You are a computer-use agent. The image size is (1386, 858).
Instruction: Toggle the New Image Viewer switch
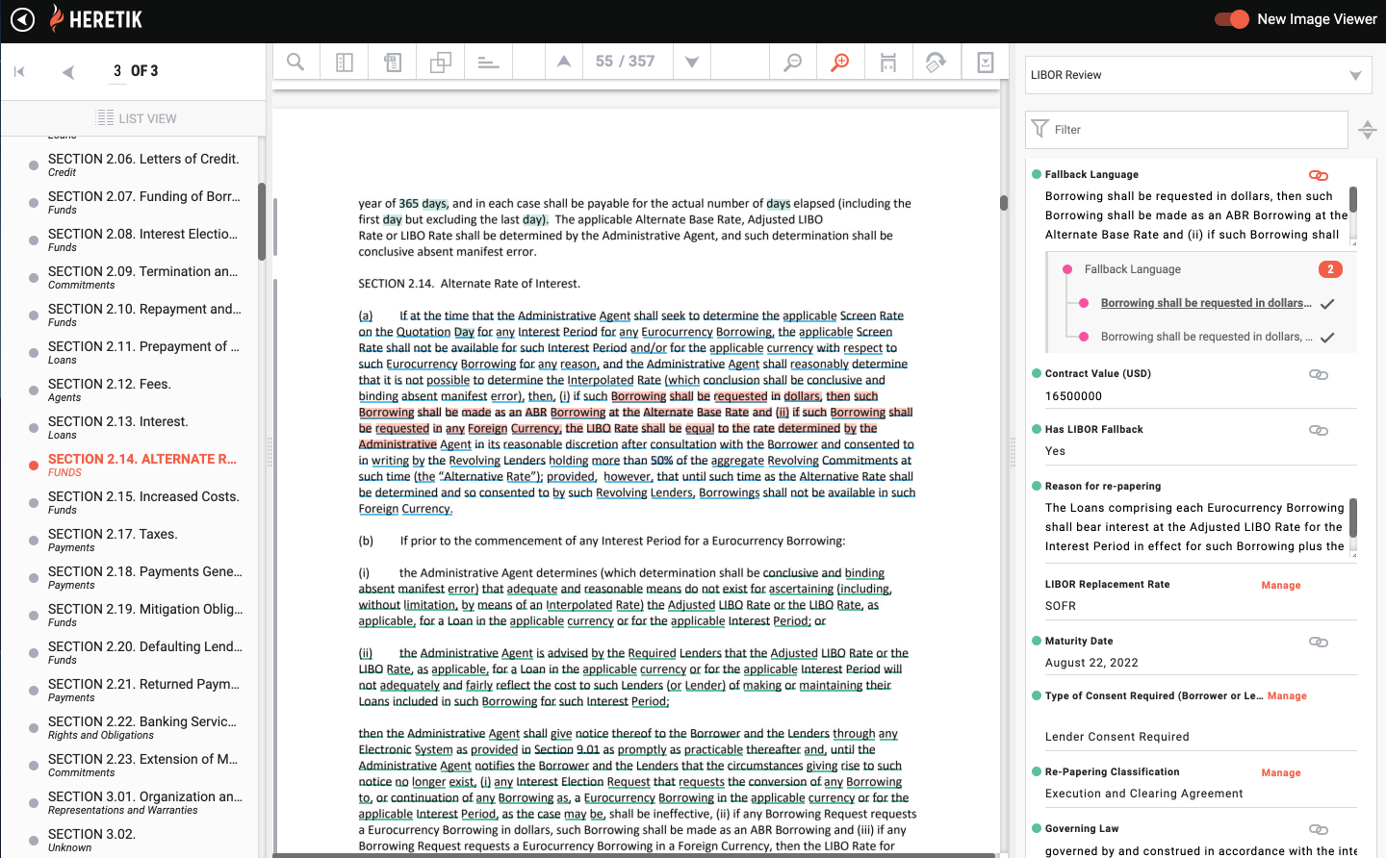pyautogui.click(x=1231, y=19)
